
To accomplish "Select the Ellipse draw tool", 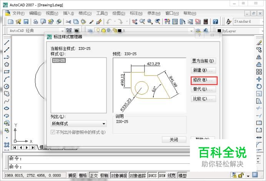I will [7, 109].
